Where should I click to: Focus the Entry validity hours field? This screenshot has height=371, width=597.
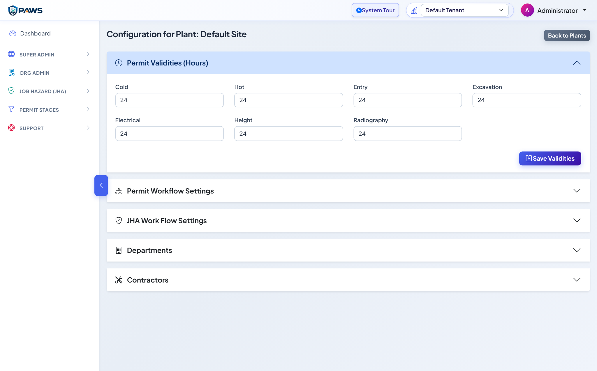click(407, 100)
